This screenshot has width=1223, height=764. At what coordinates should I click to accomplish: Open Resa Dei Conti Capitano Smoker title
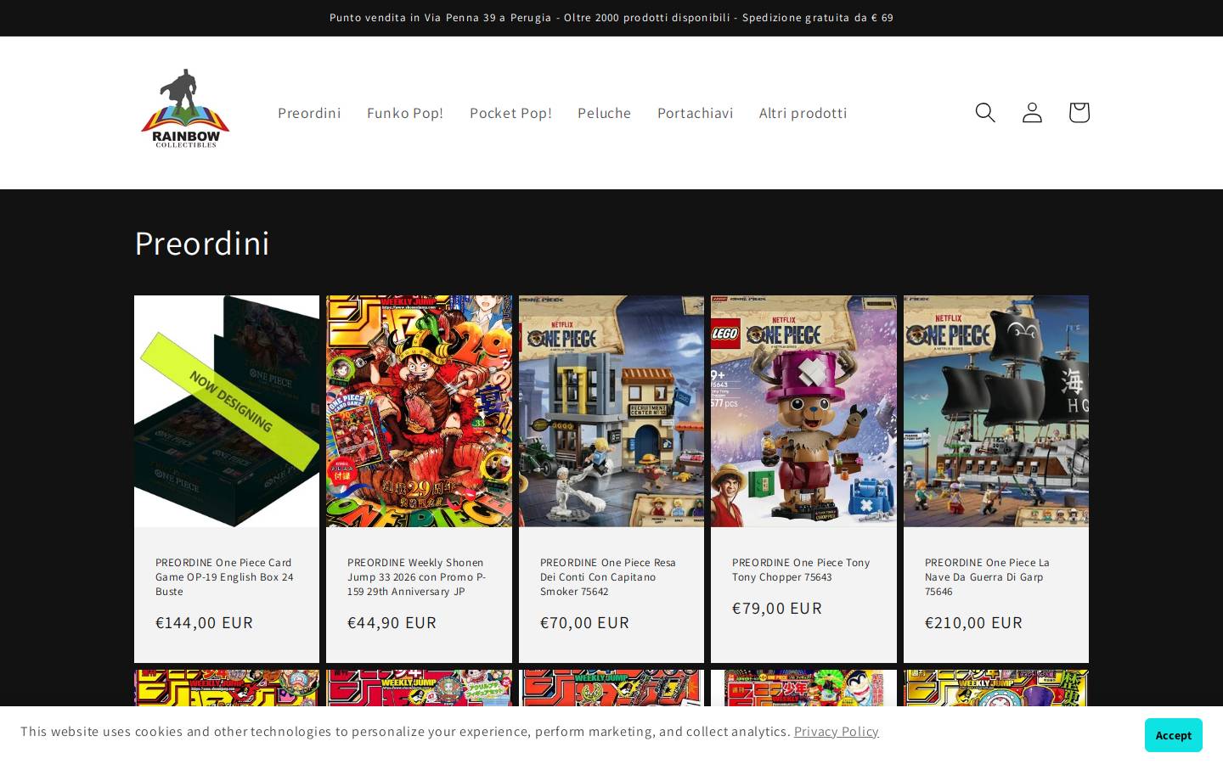pos(608,576)
